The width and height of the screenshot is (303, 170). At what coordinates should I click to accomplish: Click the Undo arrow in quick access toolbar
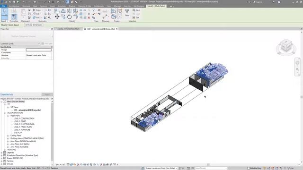point(23,2)
